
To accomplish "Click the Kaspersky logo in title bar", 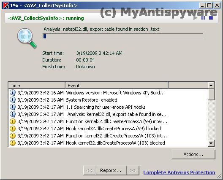I will 6,5.
